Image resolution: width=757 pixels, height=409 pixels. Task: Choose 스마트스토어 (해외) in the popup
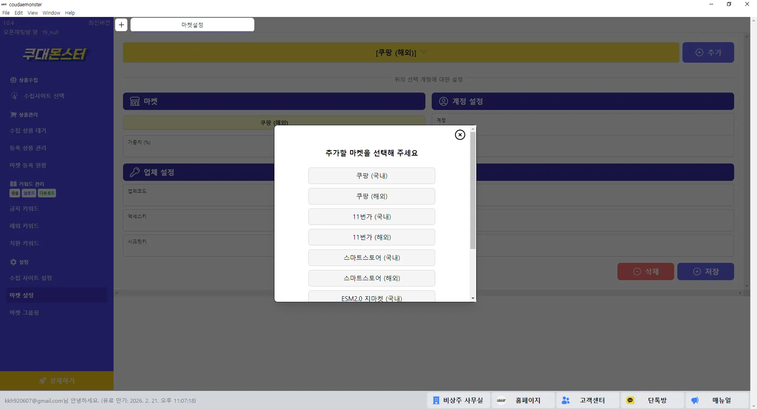(372, 278)
